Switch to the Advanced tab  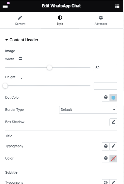[x=101, y=20]
